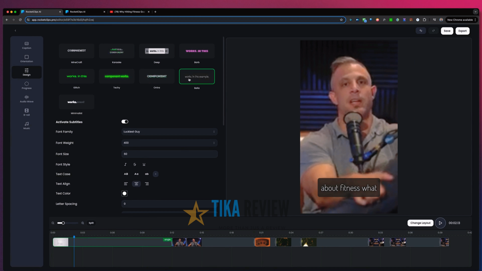Click the Change Layout button
482x271 pixels.
pyautogui.click(x=420, y=223)
